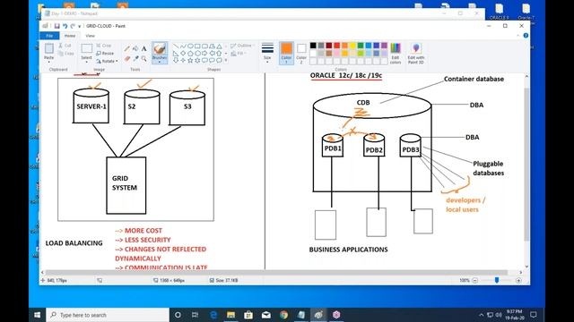The image size is (574, 322).
Task: Pick the yellow palette color
Action: 352,46
